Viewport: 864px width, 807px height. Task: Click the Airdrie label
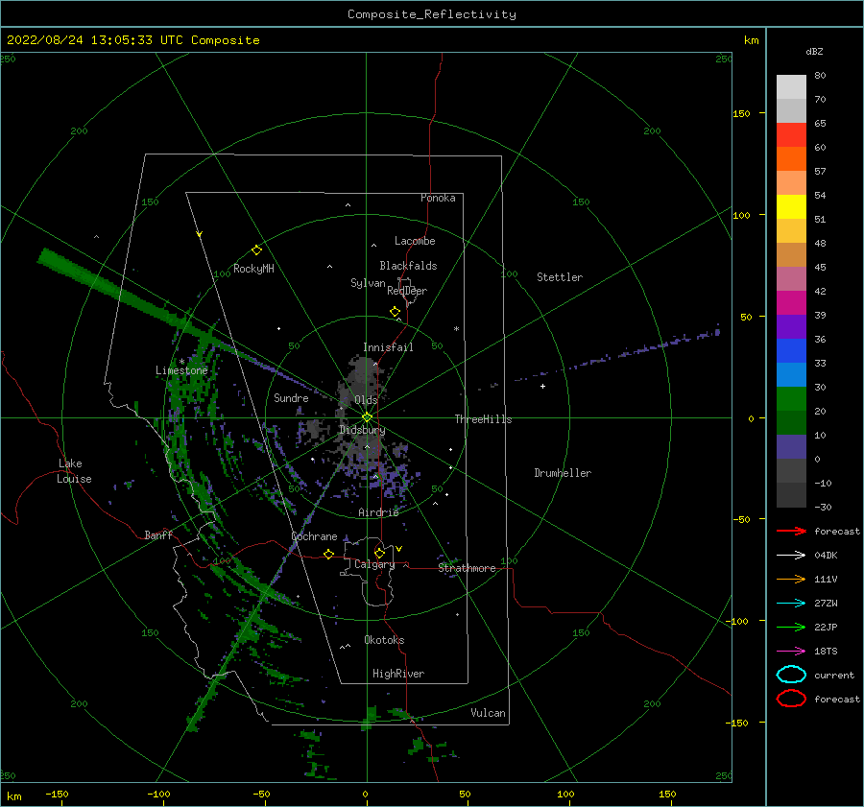[x=378, y=512]
